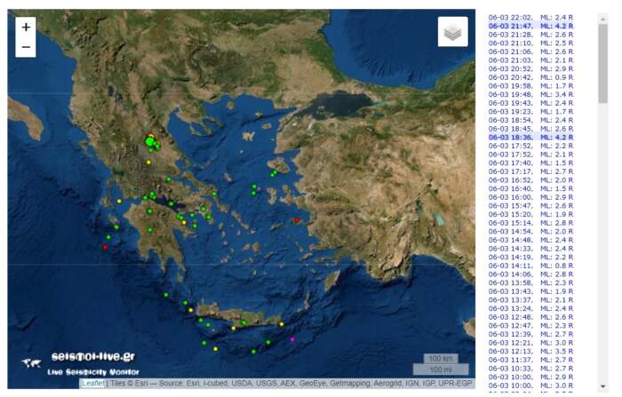Zoom out of the map

tap(26, 47)
